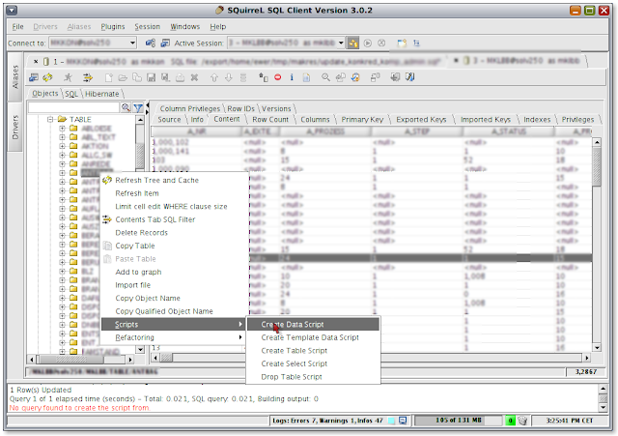Choose Create Table Script
Image resolution: width=618 pixels, height=436 pixels.
click(313, 350)
